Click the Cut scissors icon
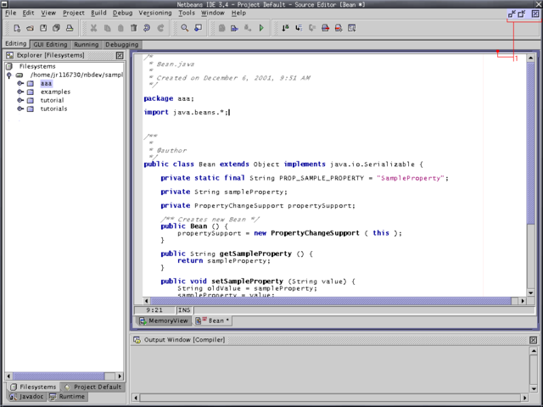This screenshot has height=407, width=543. point(93,28)
